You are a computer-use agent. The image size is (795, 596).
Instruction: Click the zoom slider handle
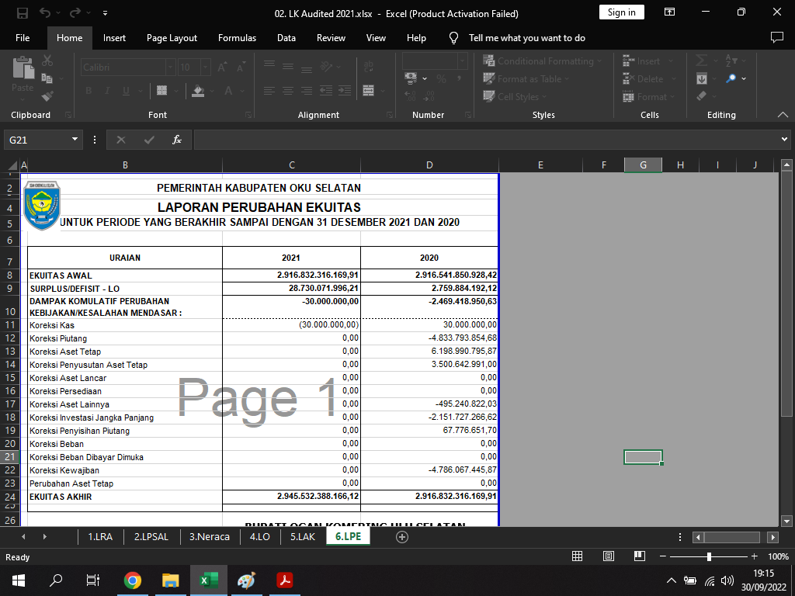point(709,556)
